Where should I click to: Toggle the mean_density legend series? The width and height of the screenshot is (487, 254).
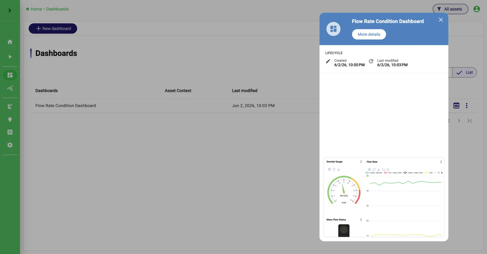click(374, 173)
